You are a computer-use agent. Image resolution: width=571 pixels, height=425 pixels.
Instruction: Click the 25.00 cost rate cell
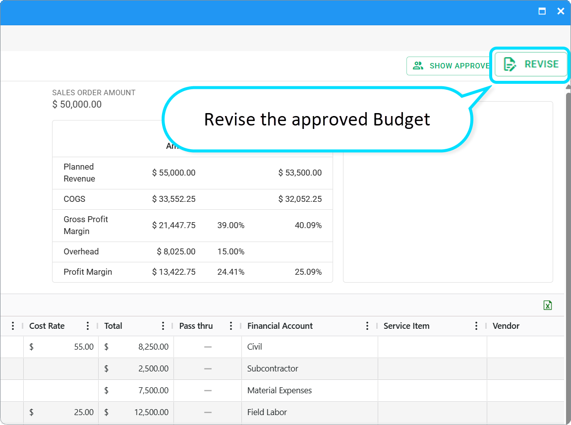61,412
